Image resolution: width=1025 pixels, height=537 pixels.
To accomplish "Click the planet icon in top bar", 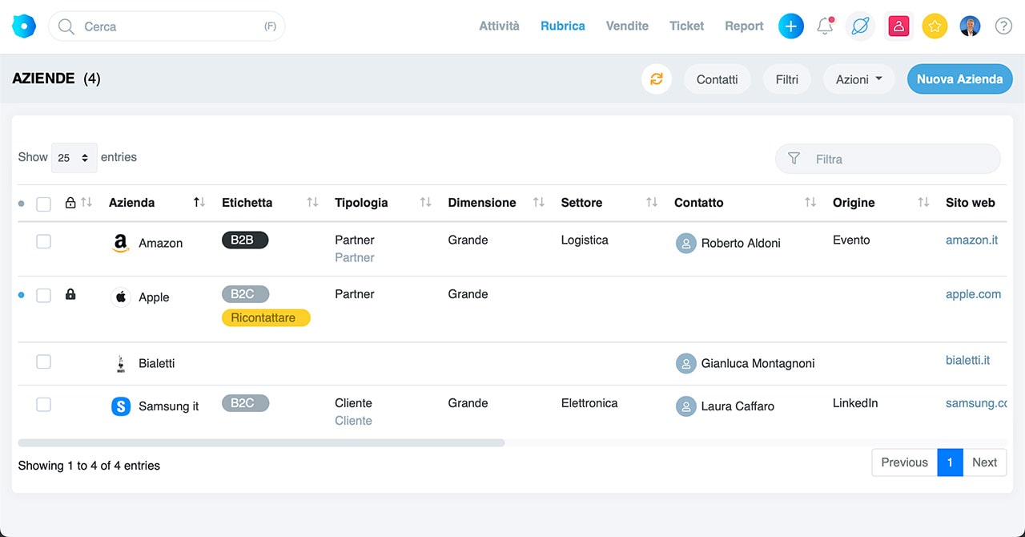I will [860, 26].
